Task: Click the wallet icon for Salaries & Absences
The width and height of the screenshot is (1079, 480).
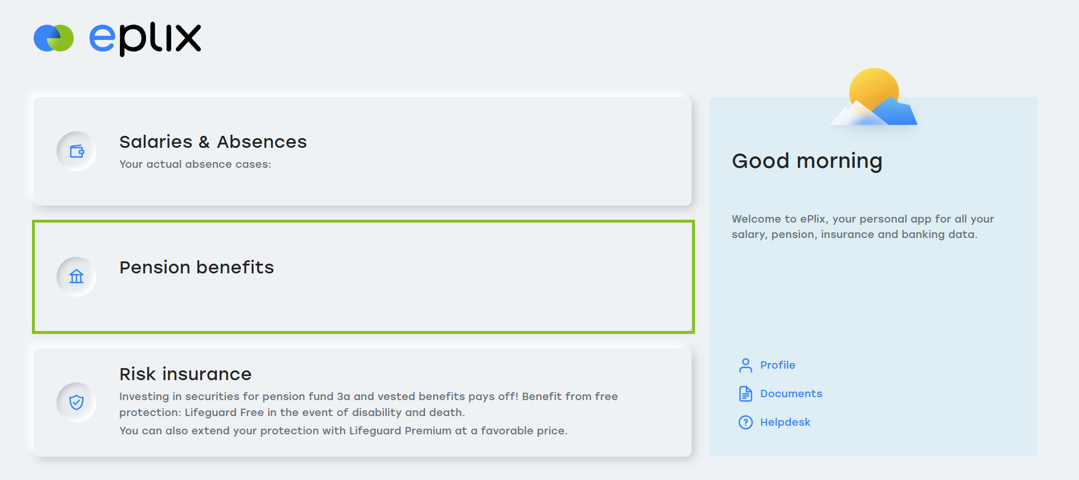Action: coord(76,151)
